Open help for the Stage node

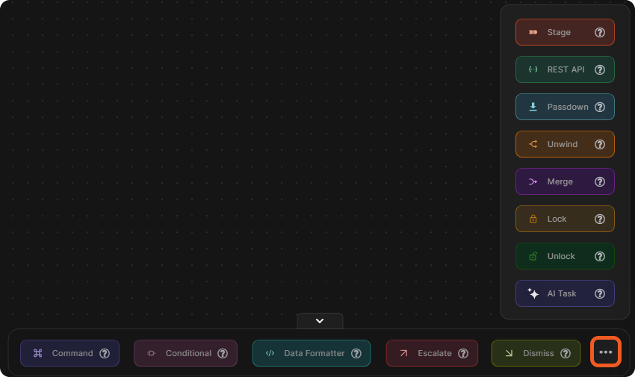(600, 32)
